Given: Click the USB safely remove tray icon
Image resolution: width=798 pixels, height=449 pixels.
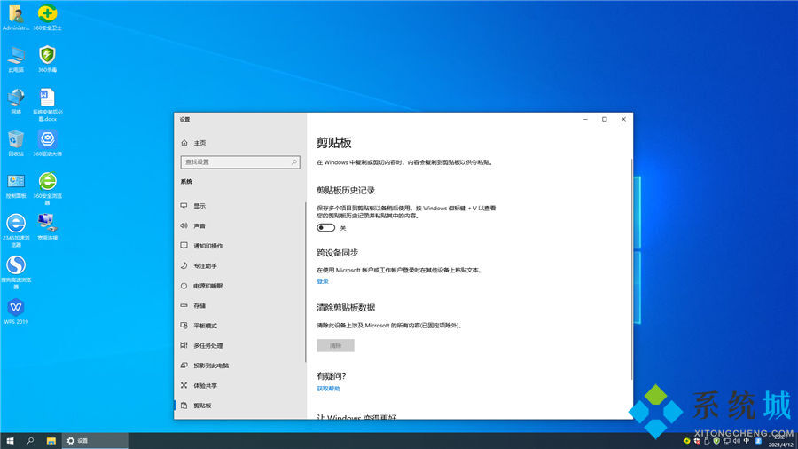Looking at the screenshot, I should click(x=707, y=441).
